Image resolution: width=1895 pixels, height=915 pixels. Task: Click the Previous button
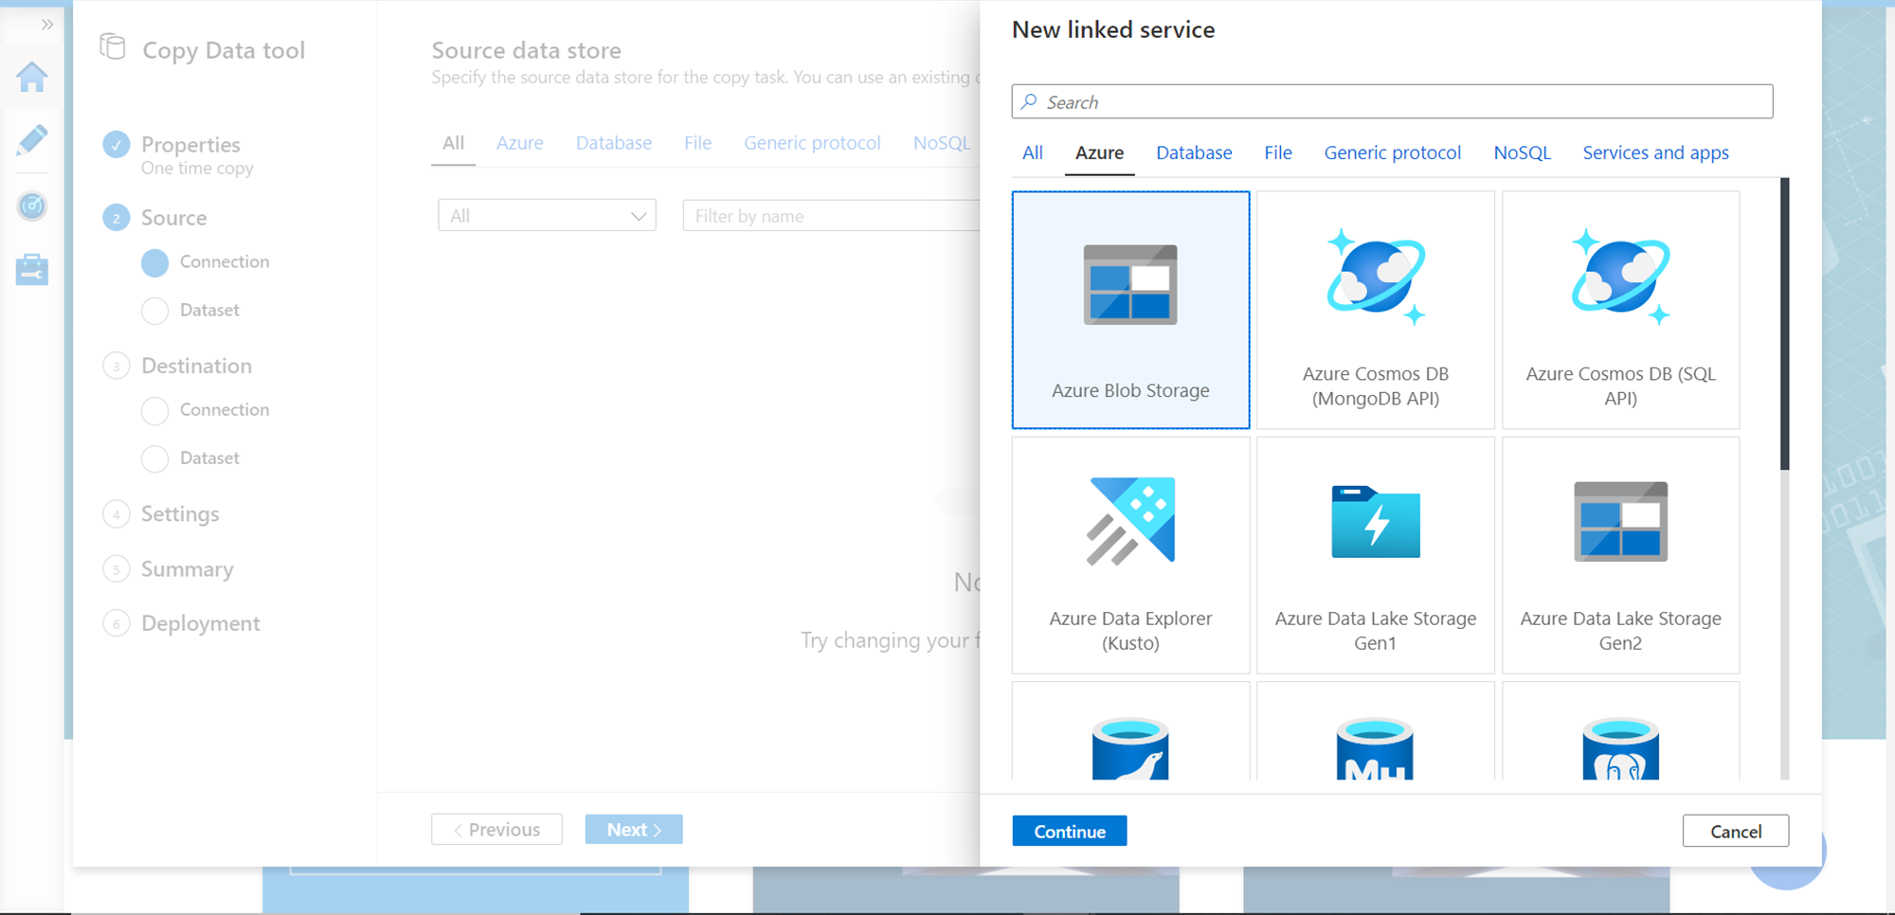[x=496, y=830]
